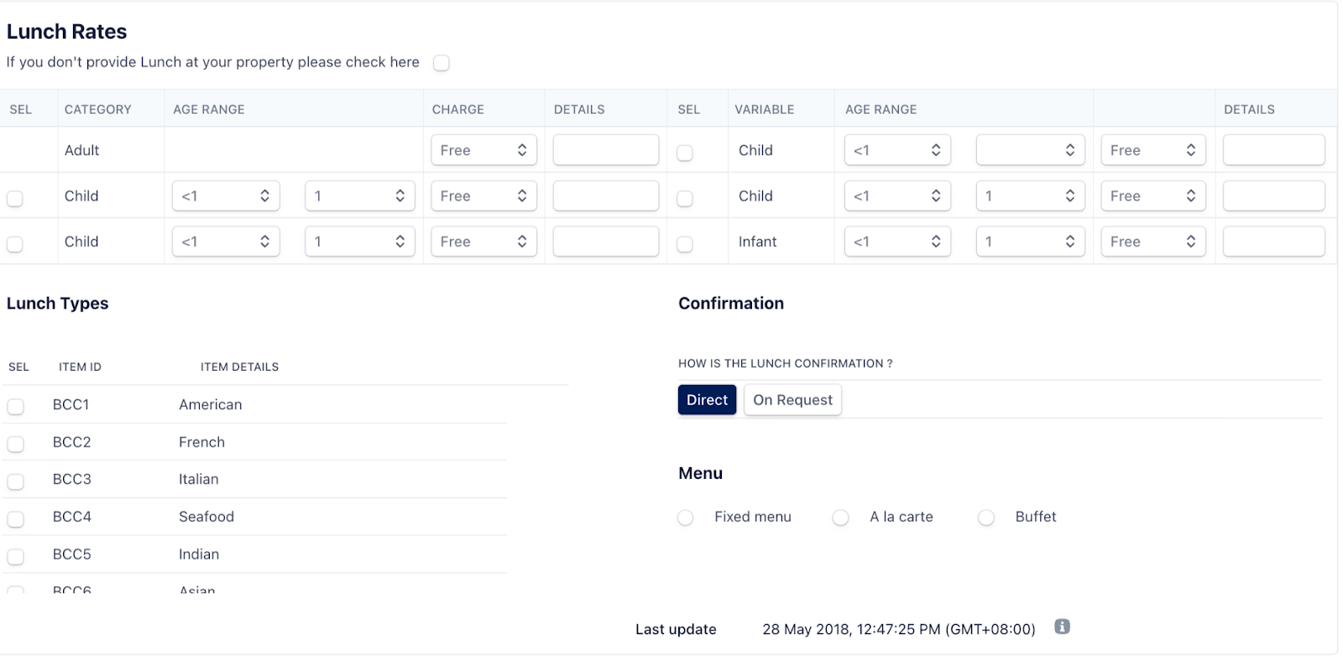This screenshot has height=656, width=1343.
Task: Select the A la carte radio button
Action: click(x=840, y=518)
